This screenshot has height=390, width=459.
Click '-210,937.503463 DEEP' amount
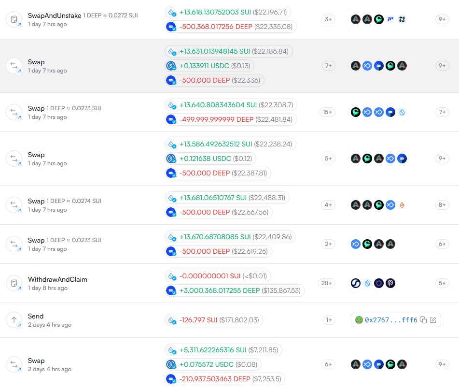point(215,379)
